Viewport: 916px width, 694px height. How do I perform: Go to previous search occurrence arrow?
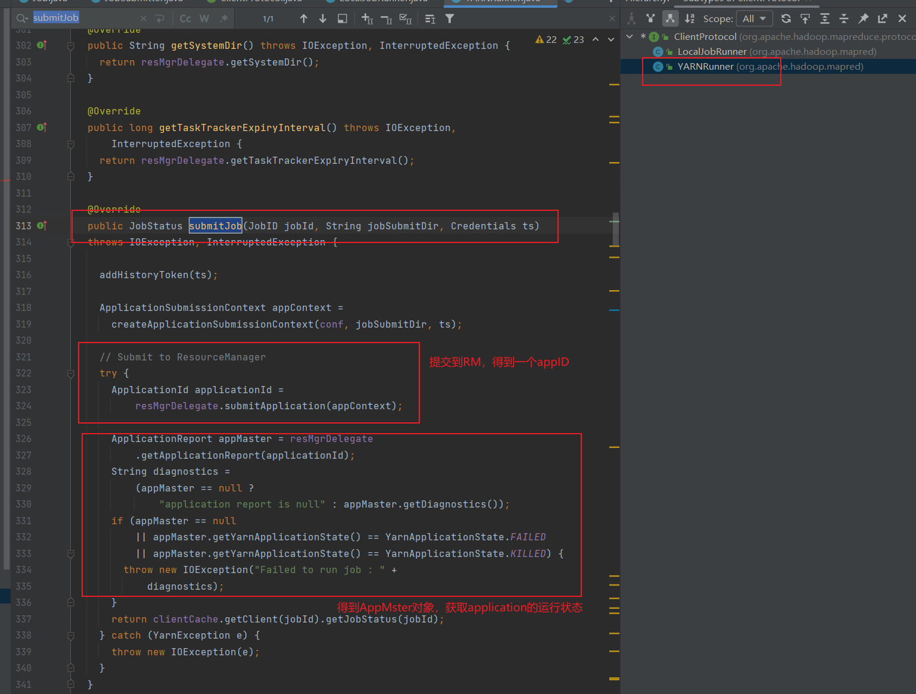tap(304, 18)
